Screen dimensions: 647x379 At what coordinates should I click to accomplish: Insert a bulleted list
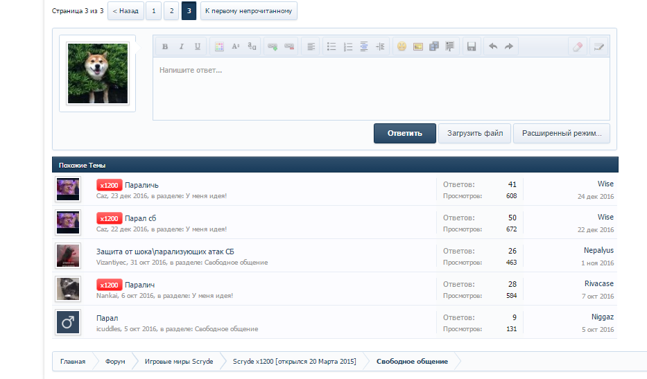point(331,46)
